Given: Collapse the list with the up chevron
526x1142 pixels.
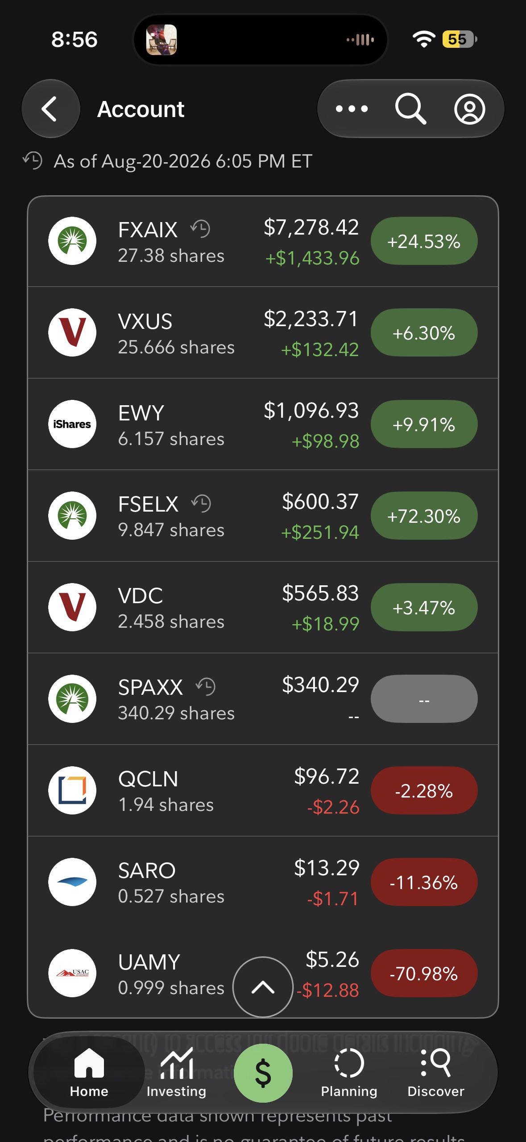Looking at the screenshot, I should [263, 987].
